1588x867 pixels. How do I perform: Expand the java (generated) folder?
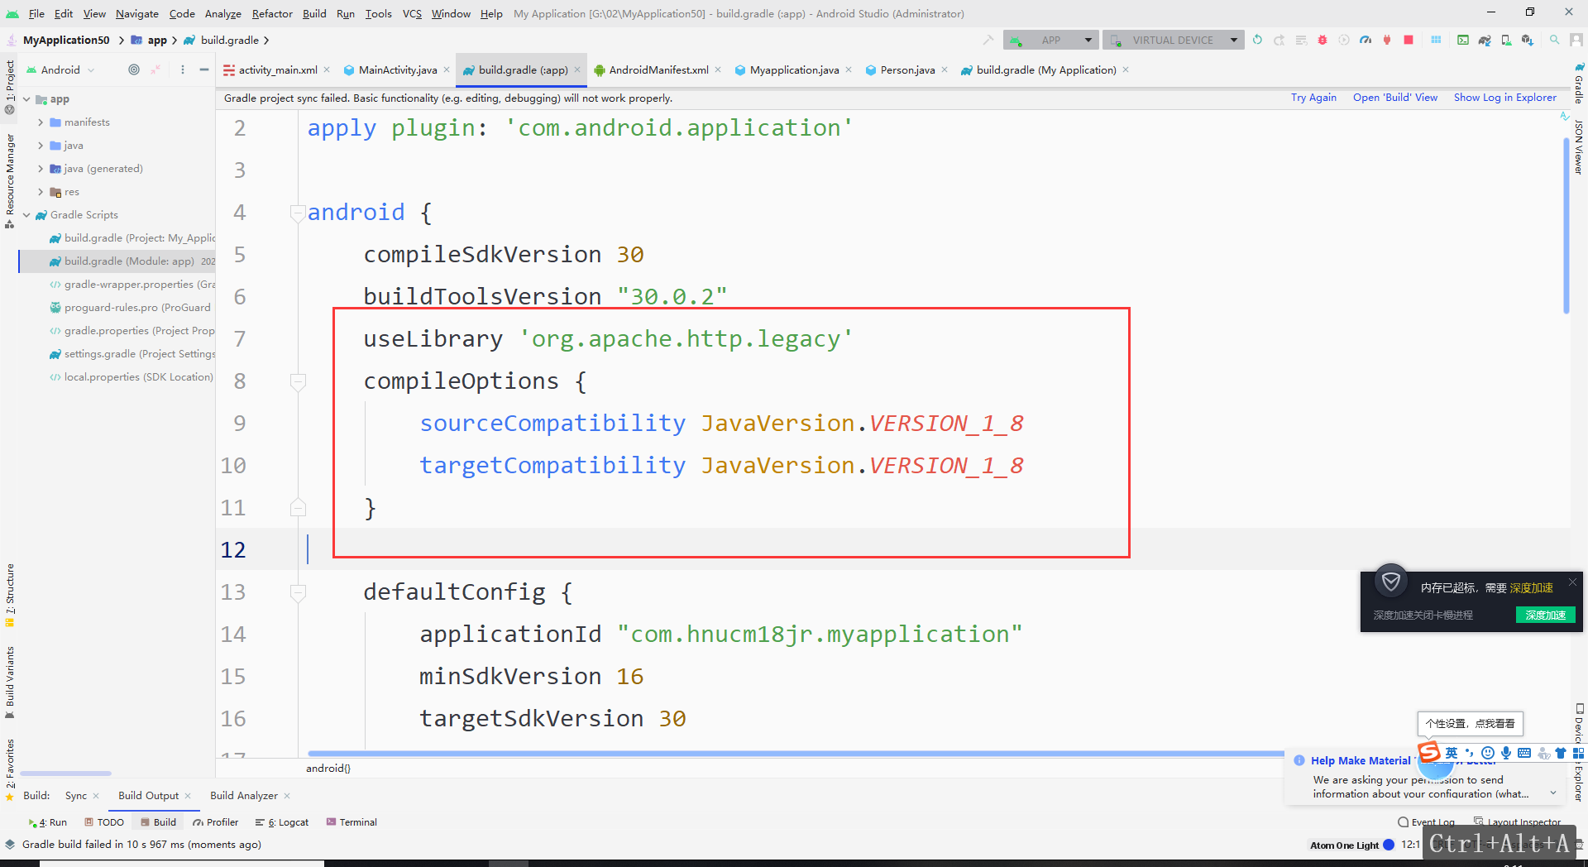coord(41,168)
